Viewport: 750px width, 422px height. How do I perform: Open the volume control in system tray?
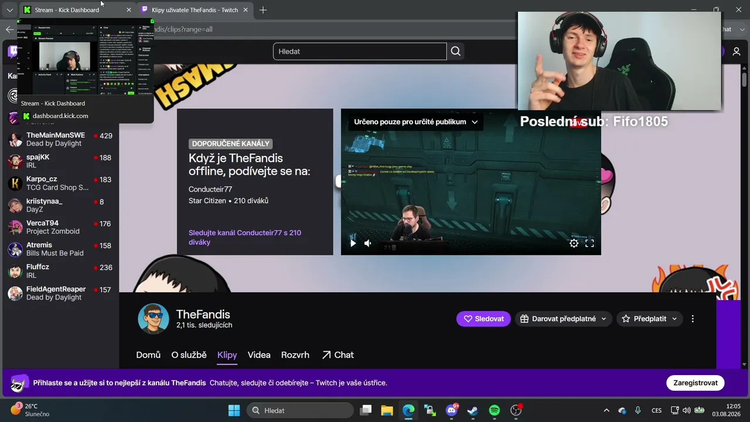[687, 410]
